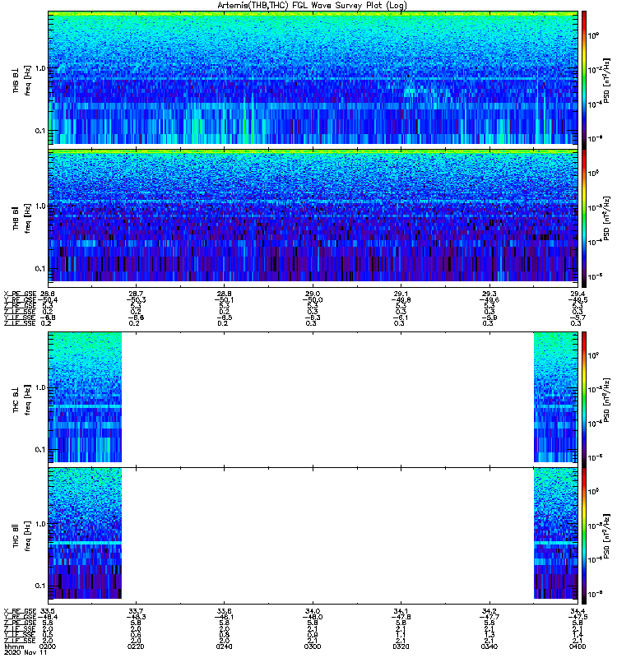The image size is (617, 658).
Task: Click the X_RE_GSE row label under the THB panels
Action: point(20,294)
